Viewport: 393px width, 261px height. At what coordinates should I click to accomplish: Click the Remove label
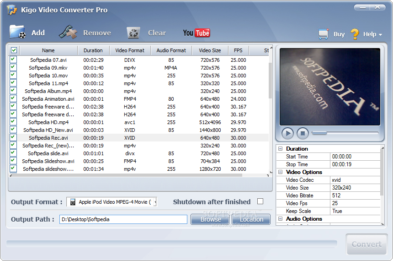point(97,33)
